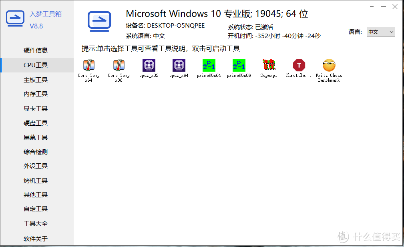Pick the Superpi benchmark icon
The width and height of the screenshot is (404, 247).
click(x=269, y=65)
